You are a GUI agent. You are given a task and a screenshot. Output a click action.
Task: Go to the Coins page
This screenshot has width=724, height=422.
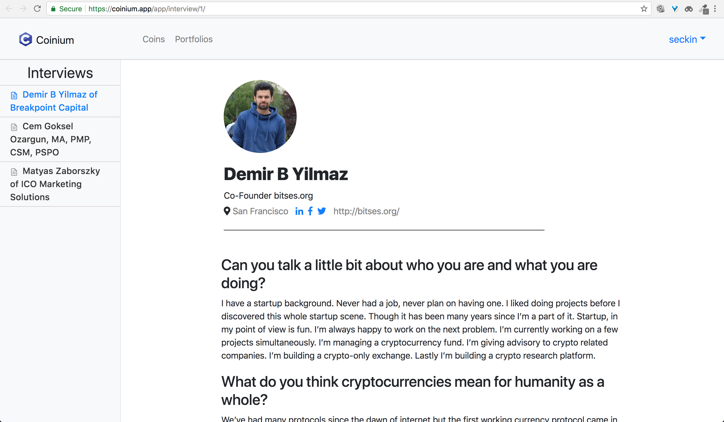tap(154, 39)
